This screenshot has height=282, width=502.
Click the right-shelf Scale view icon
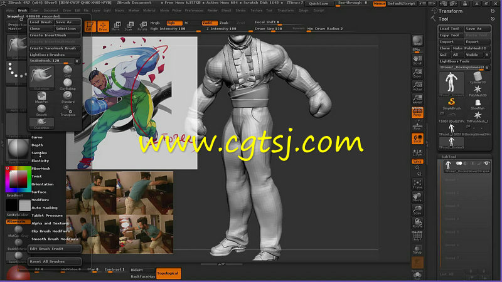(x=417, y=210)
